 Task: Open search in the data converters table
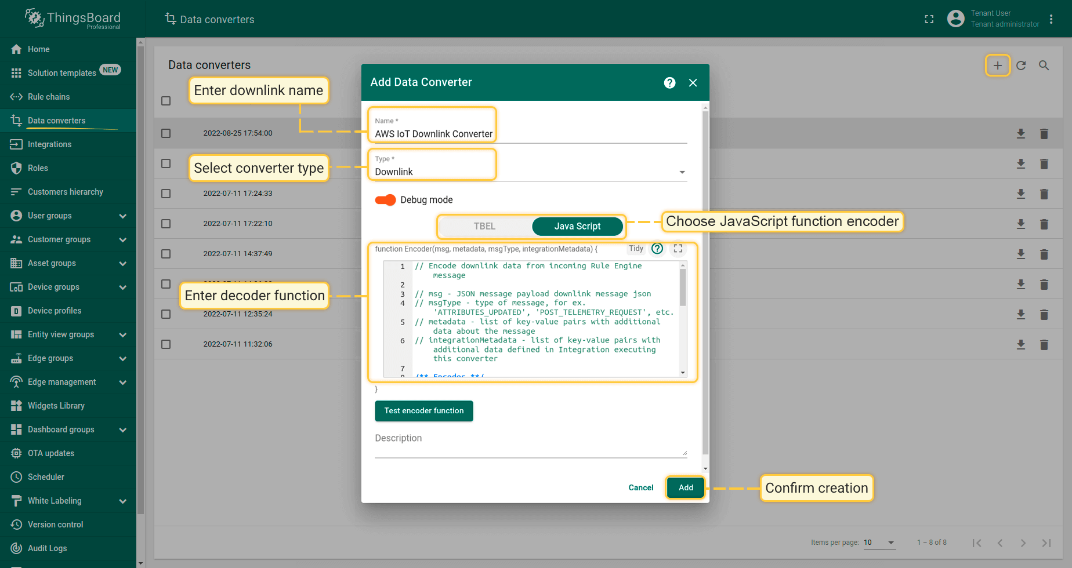tap(1044, 65)
